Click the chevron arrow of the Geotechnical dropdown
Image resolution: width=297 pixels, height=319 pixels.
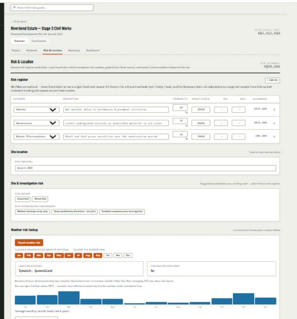[x=53, y=123]
